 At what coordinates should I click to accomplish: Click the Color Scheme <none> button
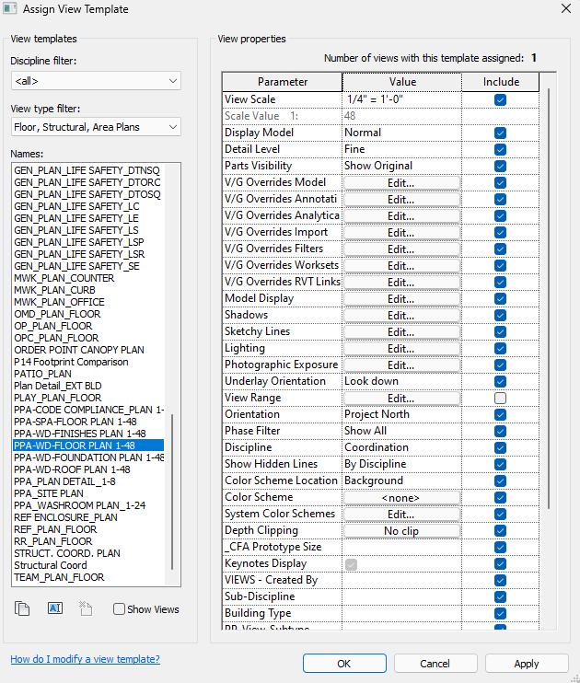401,497
